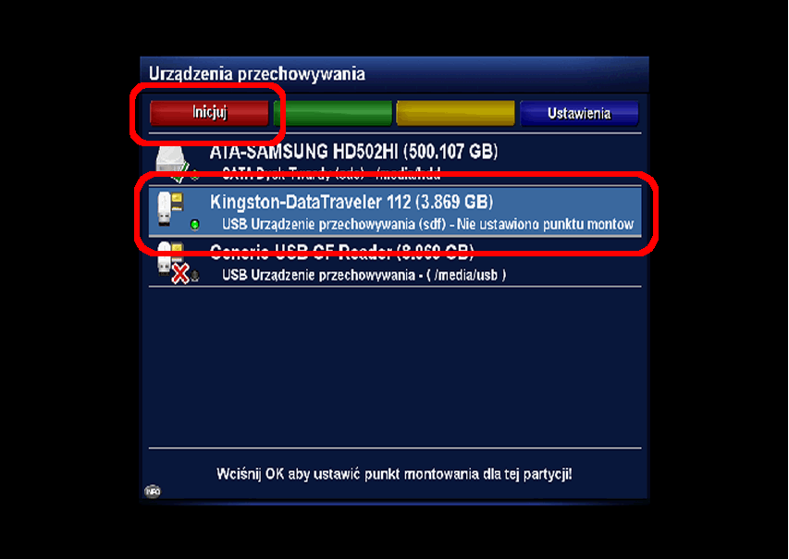
Task: Select the Kingston DataTraveler USB stick icon
Action: point(169,208)
